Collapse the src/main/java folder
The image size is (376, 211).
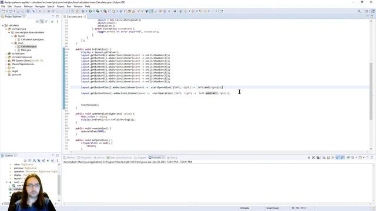pos(6,29)
